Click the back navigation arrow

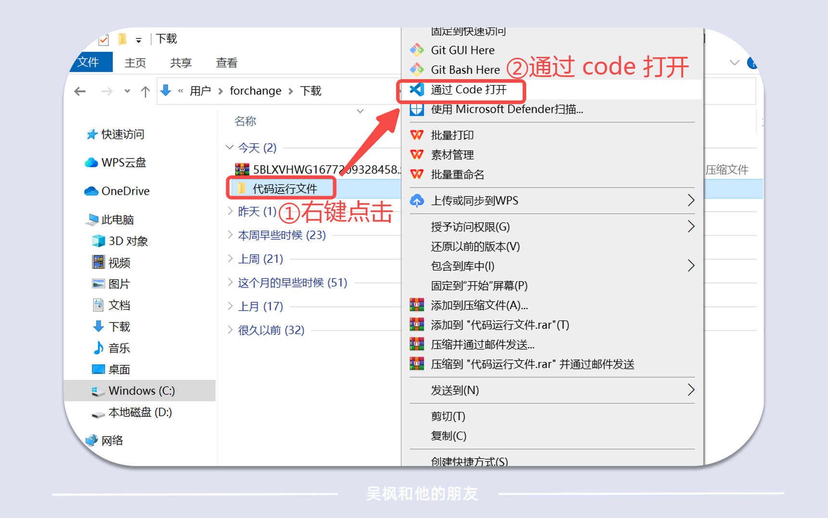pos(80,91)
